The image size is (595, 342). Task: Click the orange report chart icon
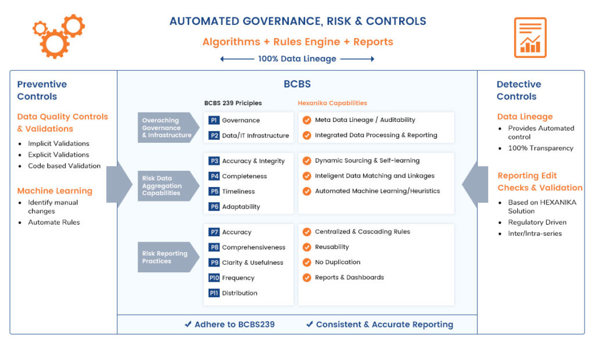530,38
